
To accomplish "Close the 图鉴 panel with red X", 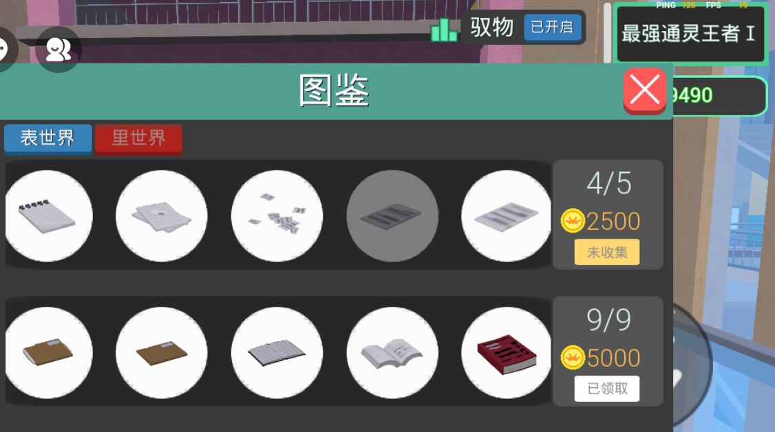I will [644, 90].
